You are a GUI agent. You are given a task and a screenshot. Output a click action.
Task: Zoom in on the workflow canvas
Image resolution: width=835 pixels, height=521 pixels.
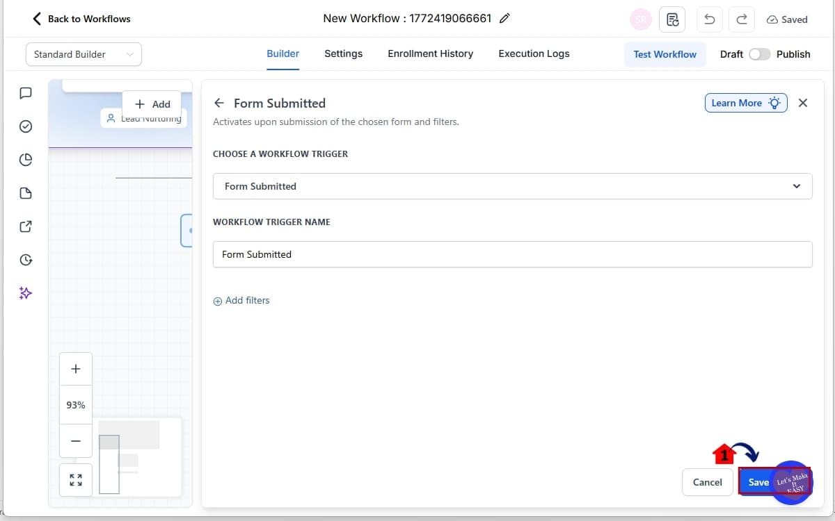point(75,368)
